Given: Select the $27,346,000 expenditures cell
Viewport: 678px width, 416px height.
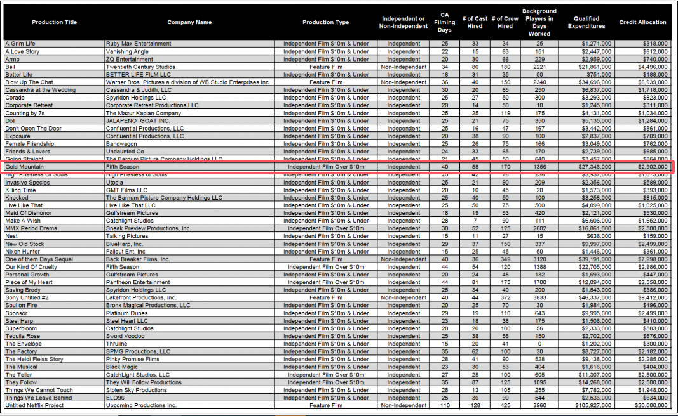Looking at the screenshot, I should 586,167.
